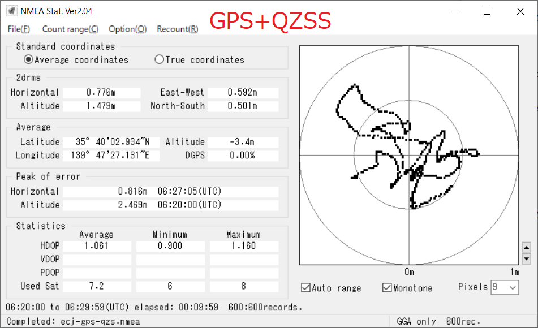Click the North-South value 0.501m
This screenshot has height=328, width=538.
coord(243,106)
